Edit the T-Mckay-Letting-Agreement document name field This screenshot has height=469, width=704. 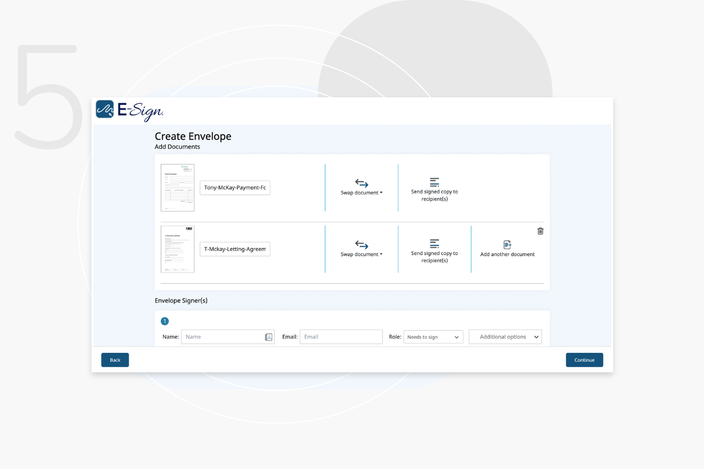pyautogui.click(x=235, y=249)
